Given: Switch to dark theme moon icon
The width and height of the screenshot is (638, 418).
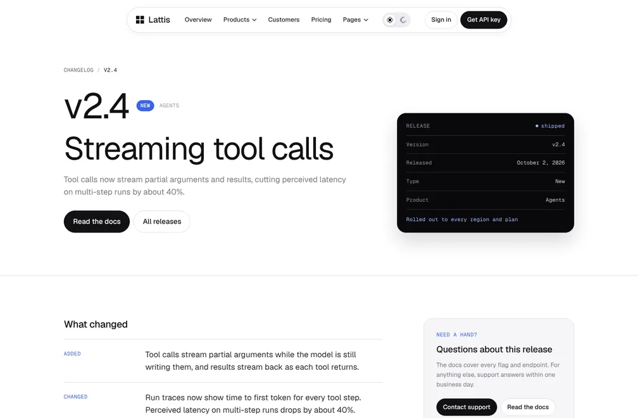Looking at the screenshot, I should pos(403,20).
